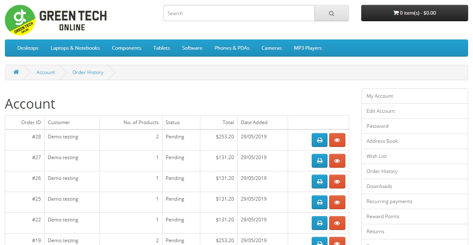Click order ID #27 cell
Viewport: 473px width, 245px height.
coord(25,161)
